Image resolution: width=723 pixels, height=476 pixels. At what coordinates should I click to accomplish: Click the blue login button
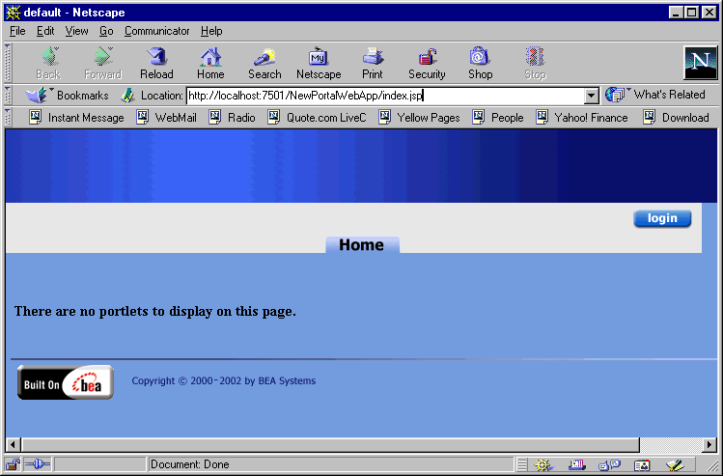coord(662,218)
